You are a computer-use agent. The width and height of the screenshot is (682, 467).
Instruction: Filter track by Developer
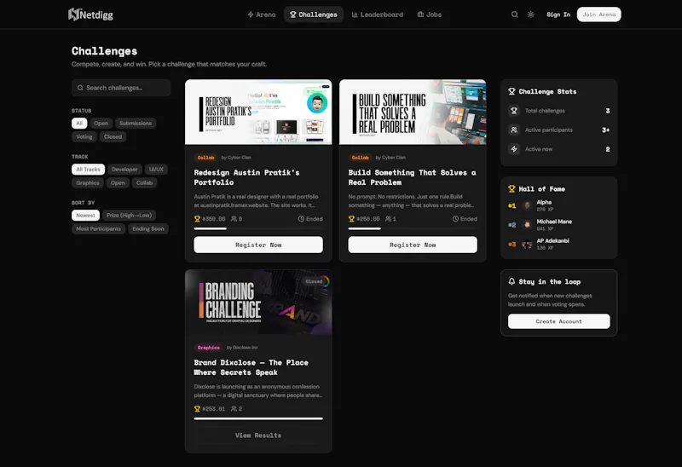[x=124, y=170]
